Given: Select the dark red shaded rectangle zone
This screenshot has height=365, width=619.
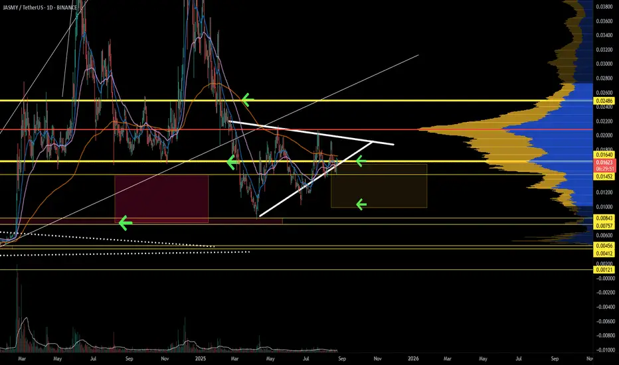Looking at the screenshot, I should point(161,199).
